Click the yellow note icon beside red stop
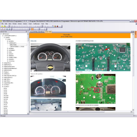The width and height of the screenshot is (137, 137). [x=55, y=26]
